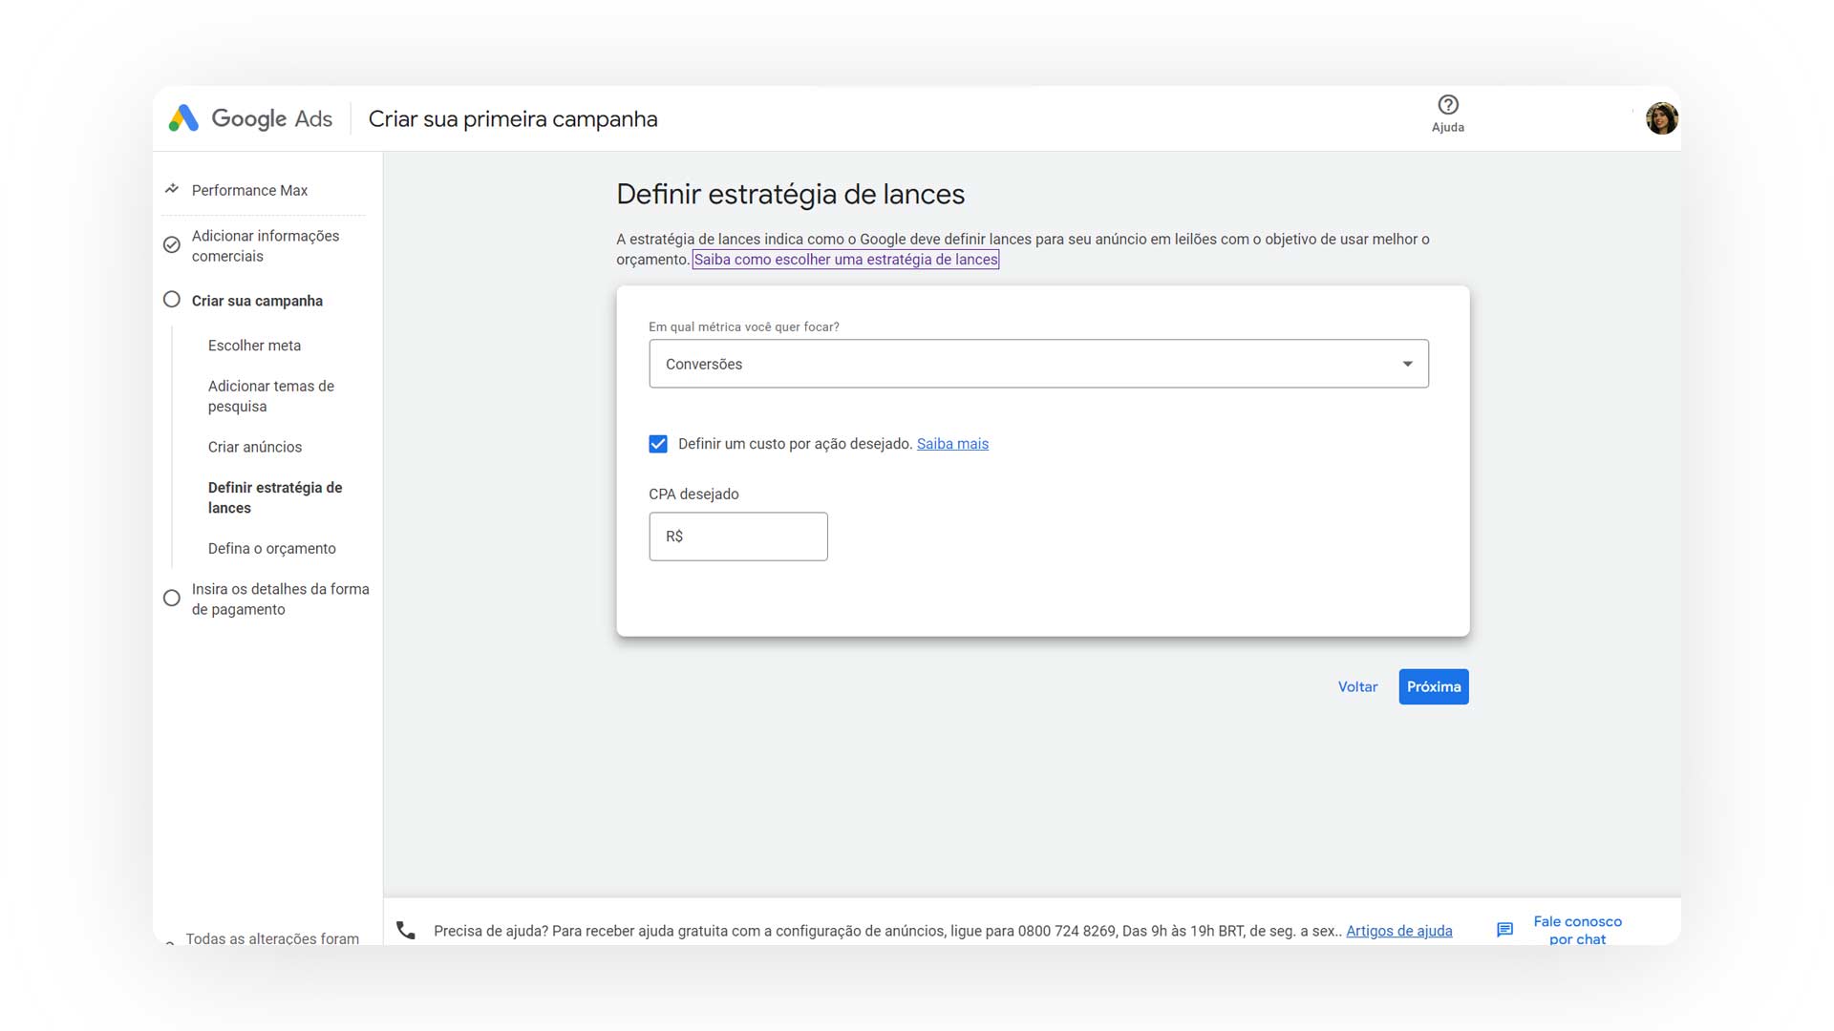Viewport: 1834px width, 1031px height.
Task: Go to Escolher meta step
Action: coord(254,346)
